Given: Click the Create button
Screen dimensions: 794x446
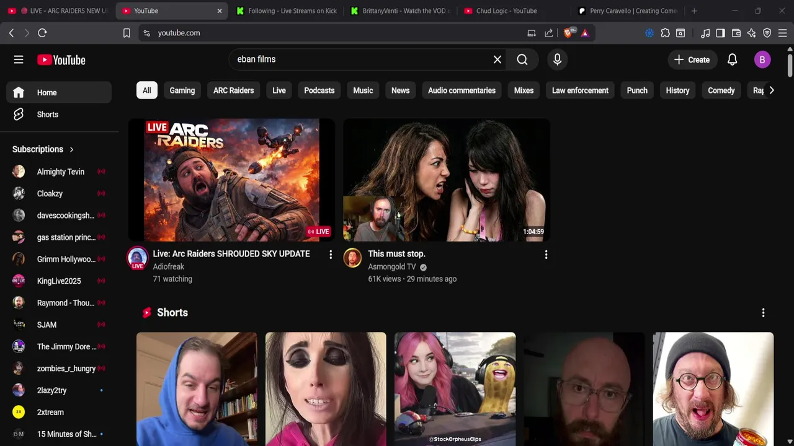Looking at the screenshot, I should pos(692,59).
